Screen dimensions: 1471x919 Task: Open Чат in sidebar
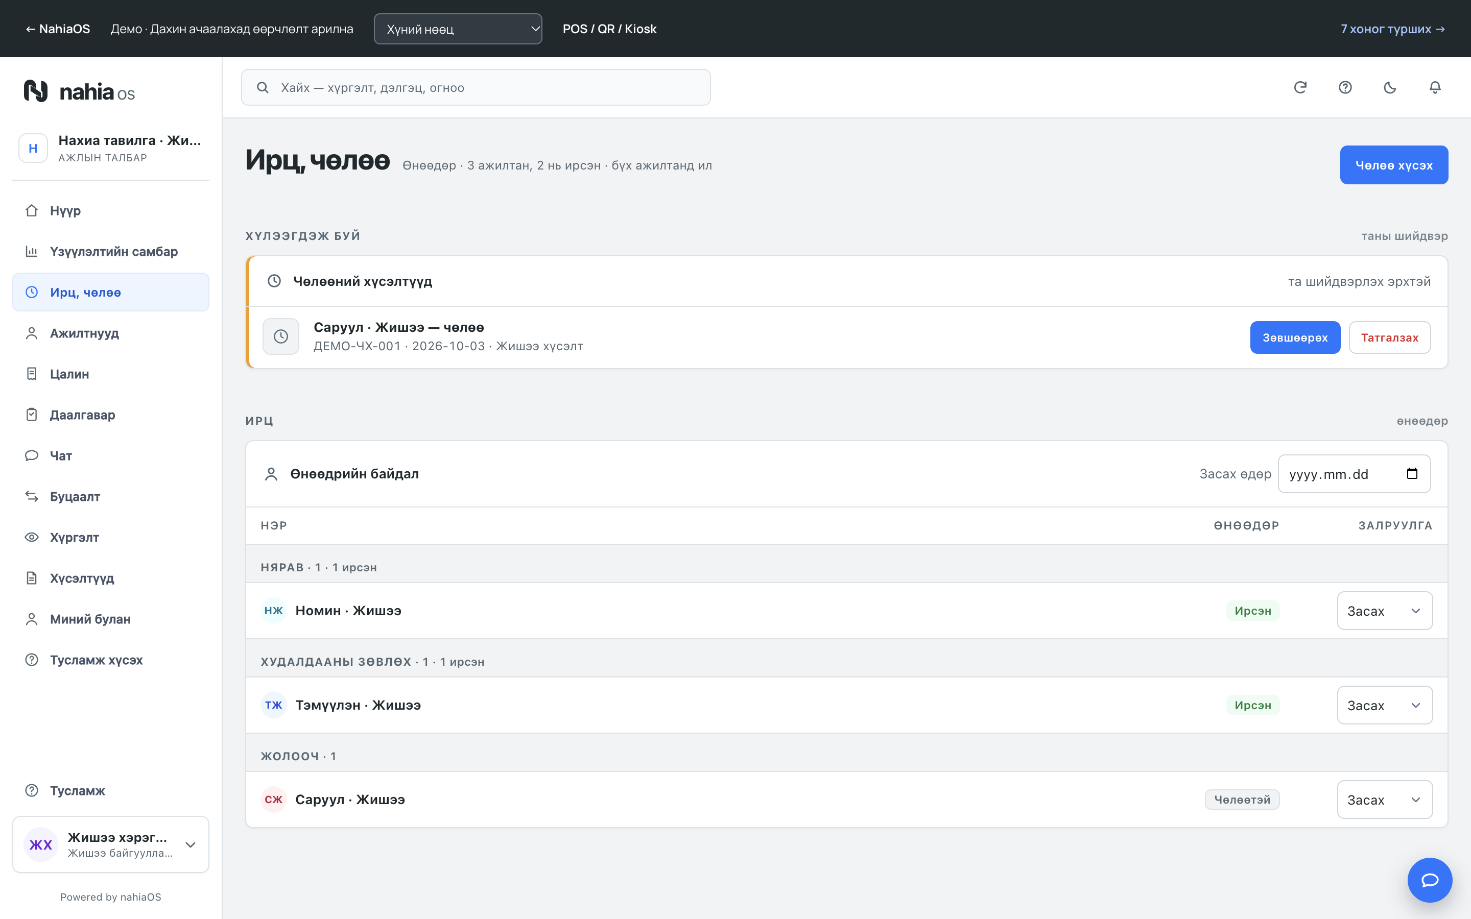tap(111, 455)
